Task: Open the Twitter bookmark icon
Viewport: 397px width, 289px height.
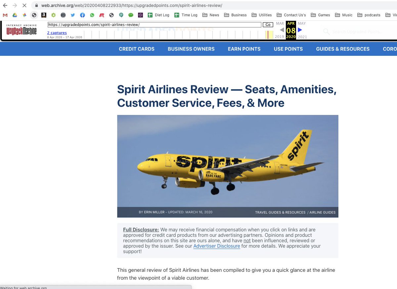Action: [73, 15]
